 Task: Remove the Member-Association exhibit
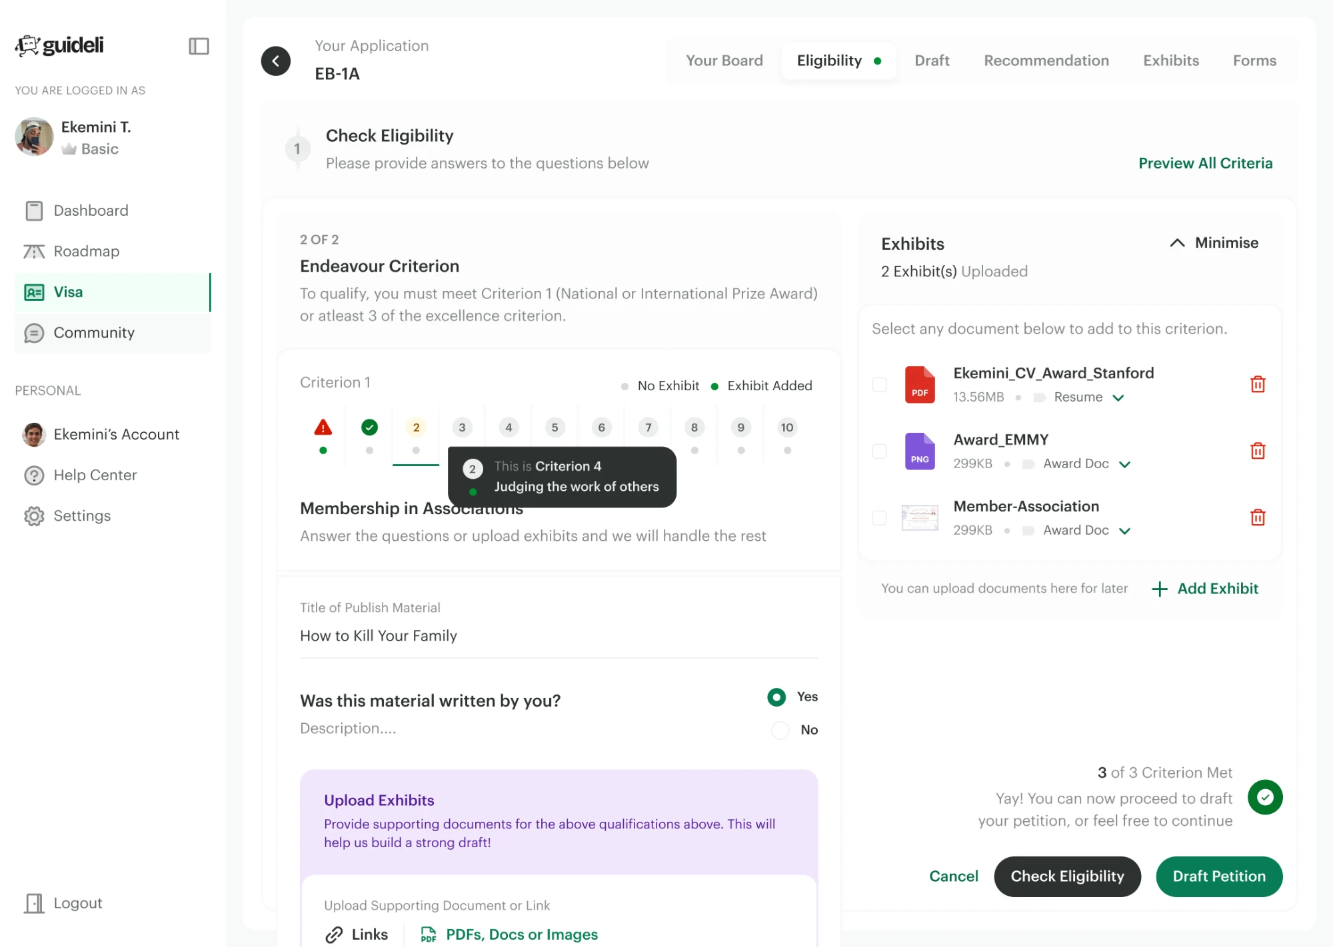(1258, 517)
